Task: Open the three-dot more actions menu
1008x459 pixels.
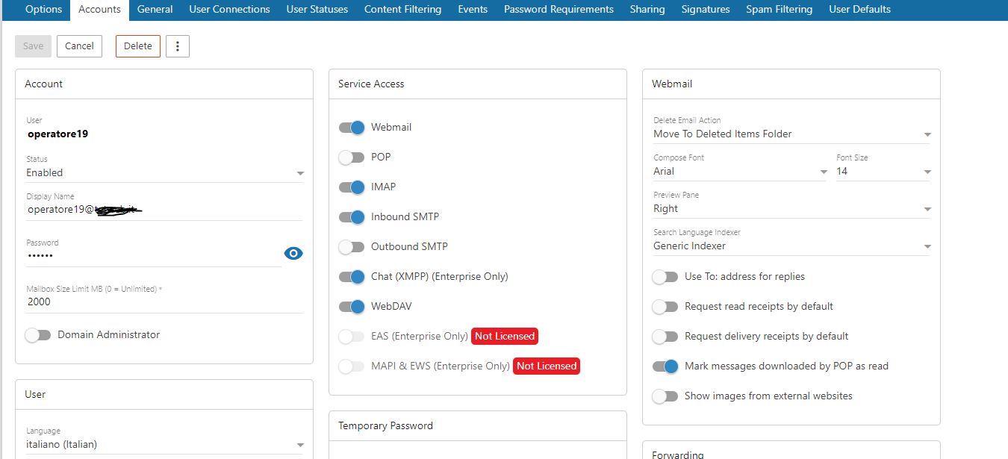Action: coord(178,46)
